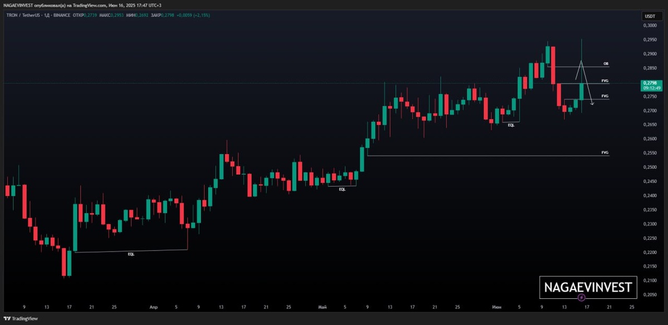Click the FVG label just below the OB line
Viewport: 668px width, 325px height.
[605, 81]
